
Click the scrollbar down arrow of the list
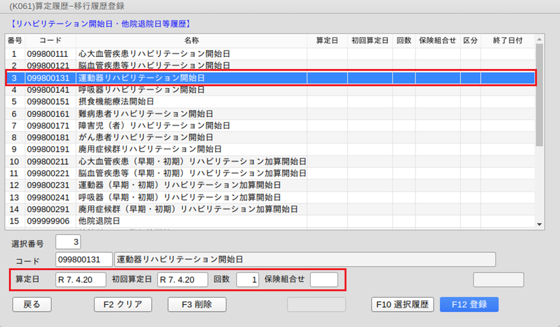(x=540, y=224)
